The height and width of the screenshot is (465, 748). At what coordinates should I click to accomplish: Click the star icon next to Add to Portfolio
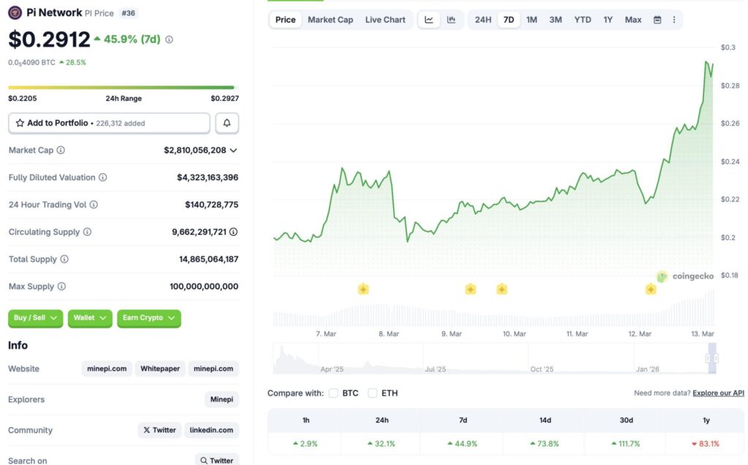coord(21,123)
